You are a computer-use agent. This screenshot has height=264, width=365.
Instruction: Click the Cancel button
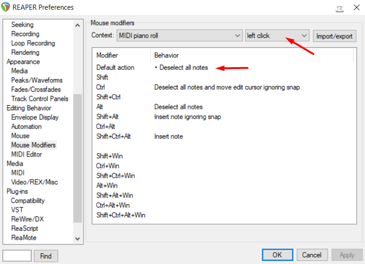pyautogui.click(x=312, y=255)
